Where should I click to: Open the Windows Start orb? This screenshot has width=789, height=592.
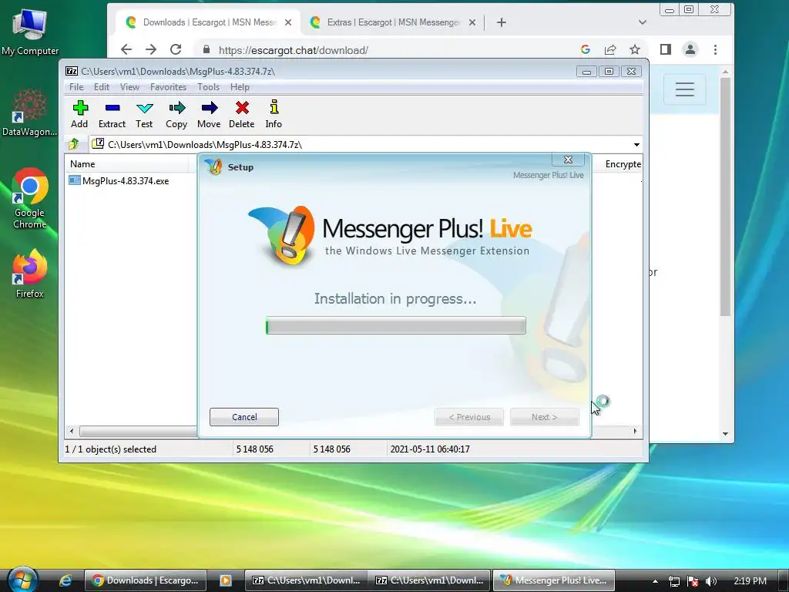coord(22,580)
